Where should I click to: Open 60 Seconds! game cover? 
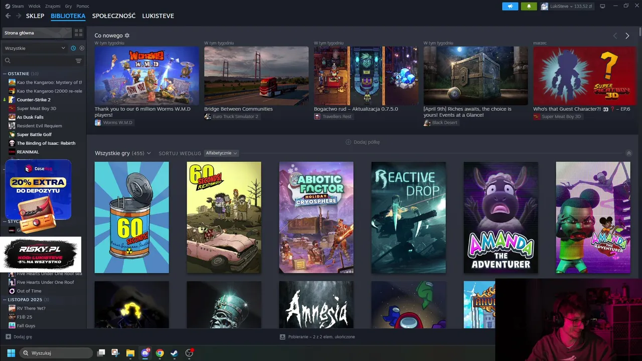point(132,218)
